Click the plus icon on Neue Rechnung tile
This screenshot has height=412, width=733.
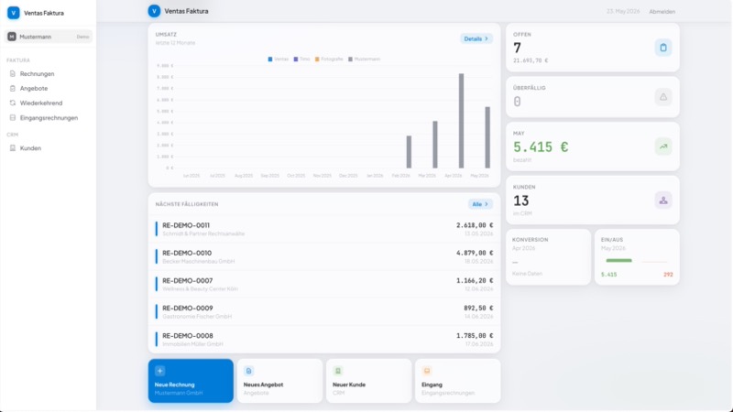pos(159,371)
